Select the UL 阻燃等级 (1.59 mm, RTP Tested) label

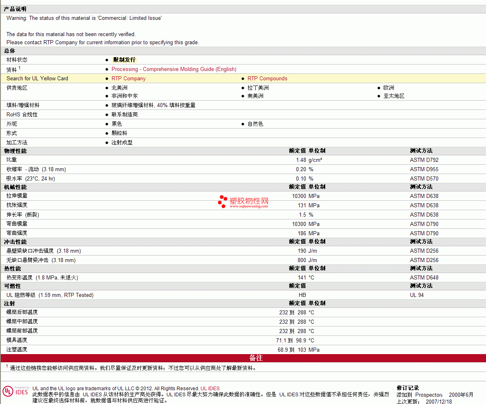(x=50, y=295)
